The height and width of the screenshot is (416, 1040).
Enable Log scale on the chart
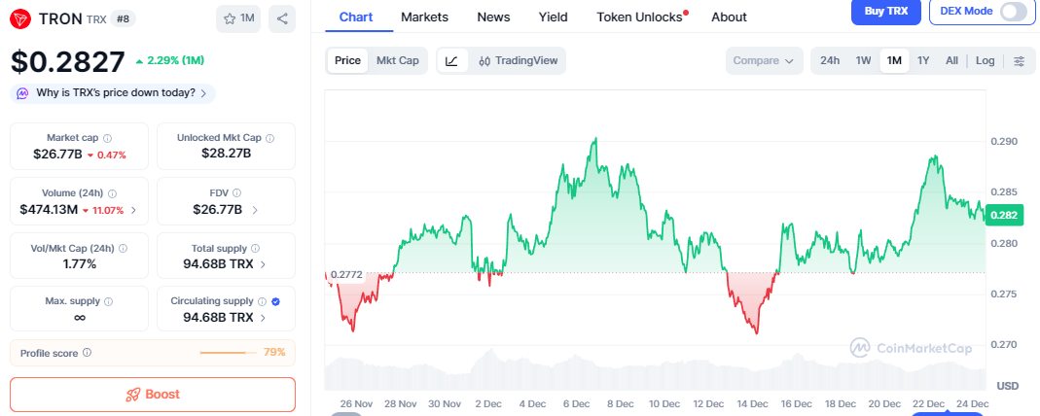click(x=985, y=61)
